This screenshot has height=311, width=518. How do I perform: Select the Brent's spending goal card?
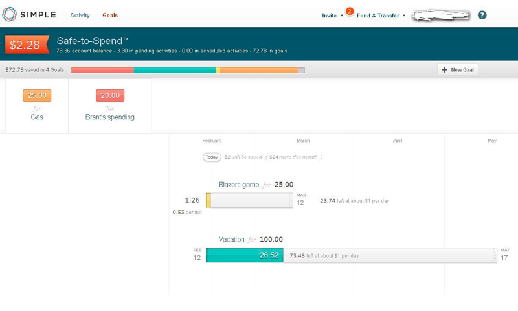tap(110, 106)
